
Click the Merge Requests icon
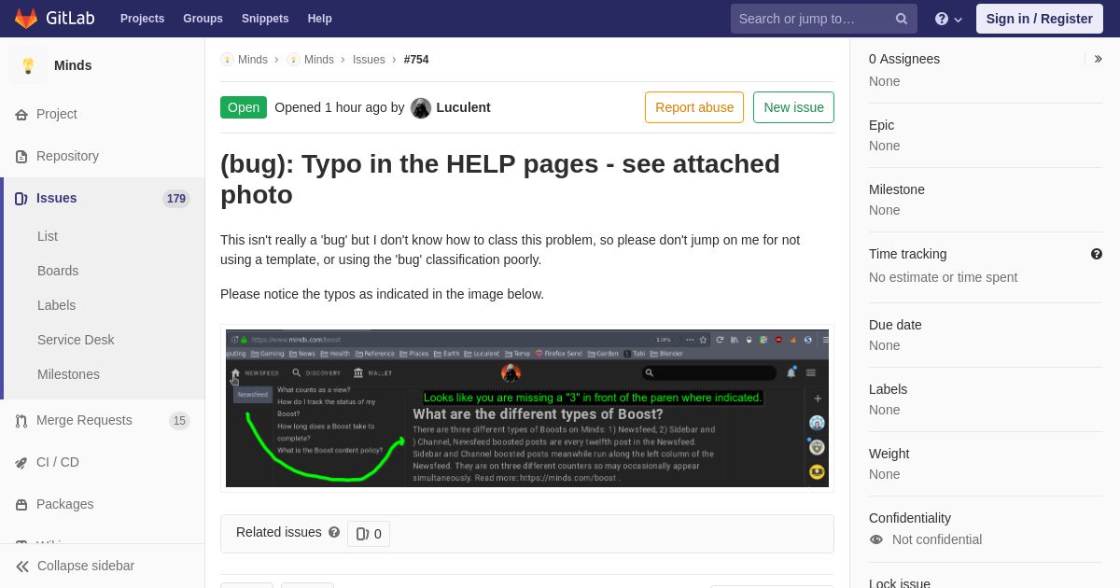[x=21, y=421]
